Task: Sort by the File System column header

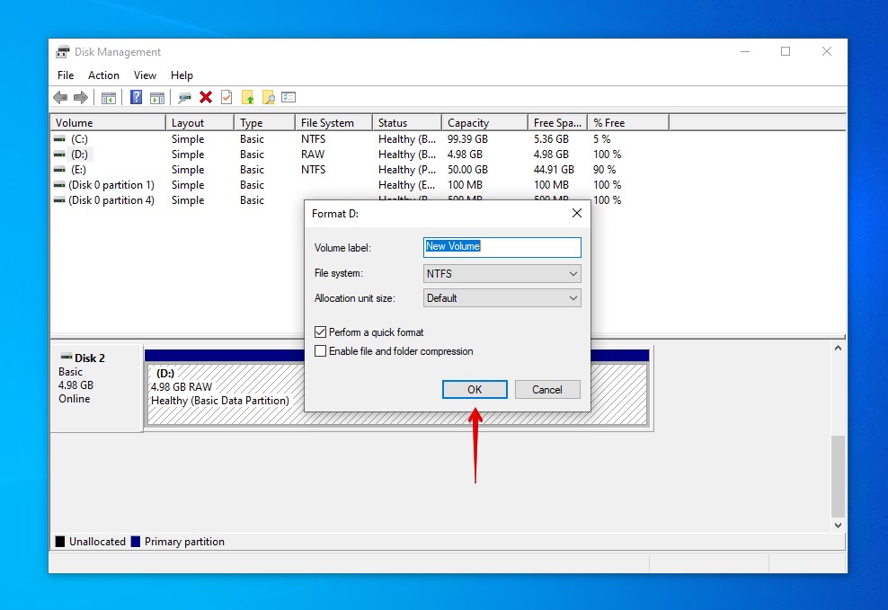Action: pos(333,123)
